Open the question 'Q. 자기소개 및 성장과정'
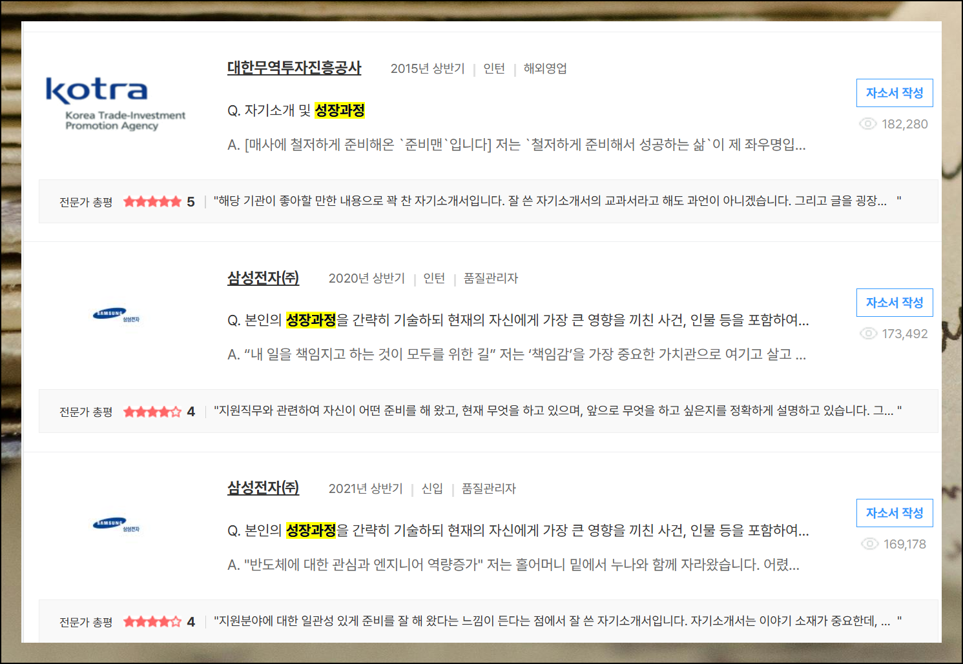 (x=296, y=110)
